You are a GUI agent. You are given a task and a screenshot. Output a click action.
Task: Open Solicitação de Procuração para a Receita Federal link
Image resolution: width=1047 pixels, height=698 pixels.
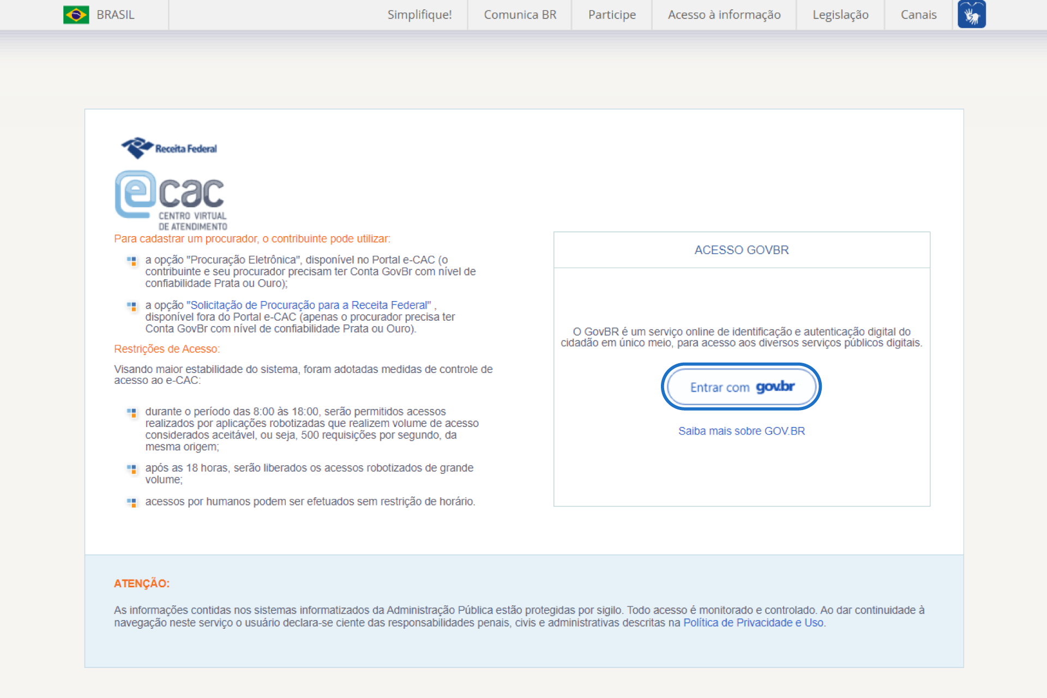[309, 305]
